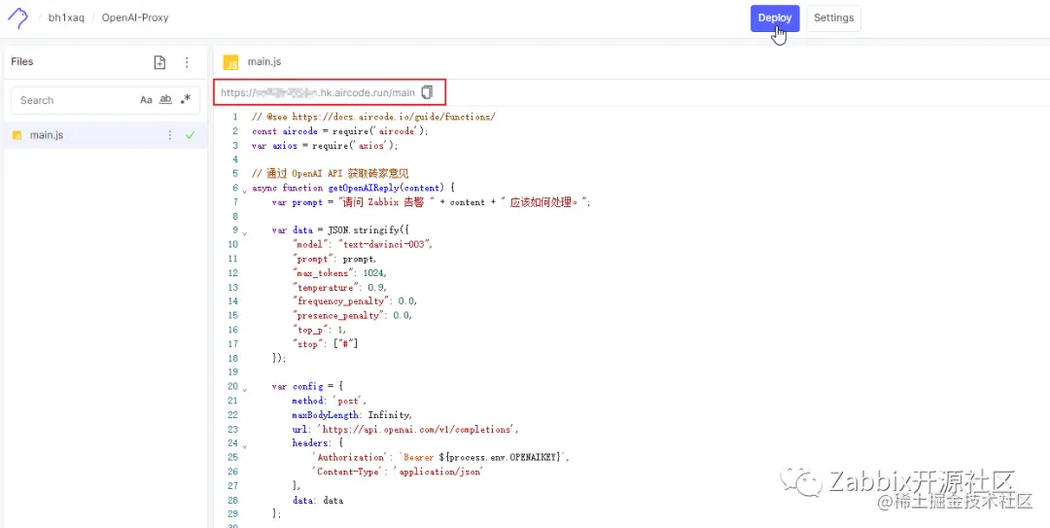Click the green deployed checkmark on main.js
Viewport: 1050px width, 528px height.
click(191, 135)
